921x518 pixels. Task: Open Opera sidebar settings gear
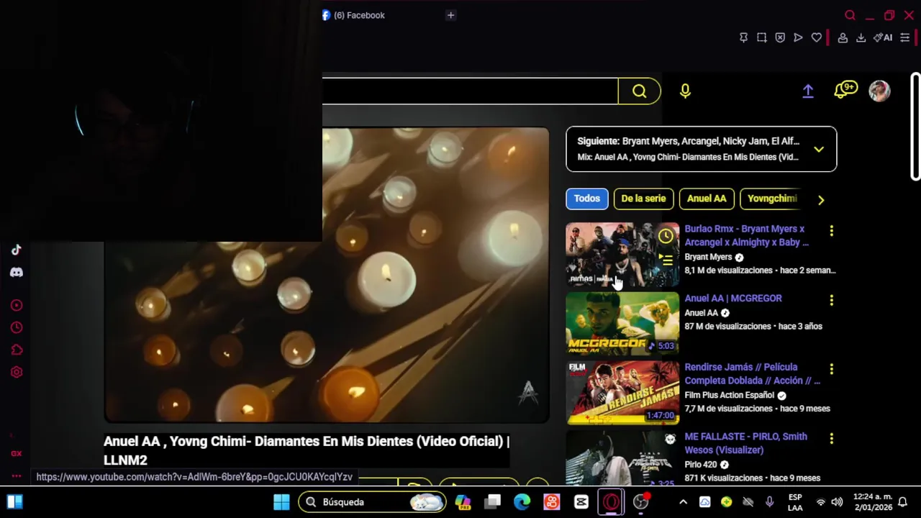pos(16,372)
